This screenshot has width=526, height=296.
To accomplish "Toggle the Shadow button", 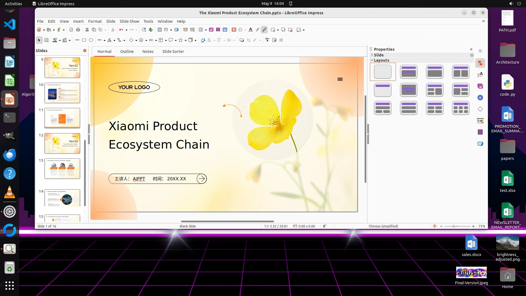I will pyautogui.click(x=242, y=40).
